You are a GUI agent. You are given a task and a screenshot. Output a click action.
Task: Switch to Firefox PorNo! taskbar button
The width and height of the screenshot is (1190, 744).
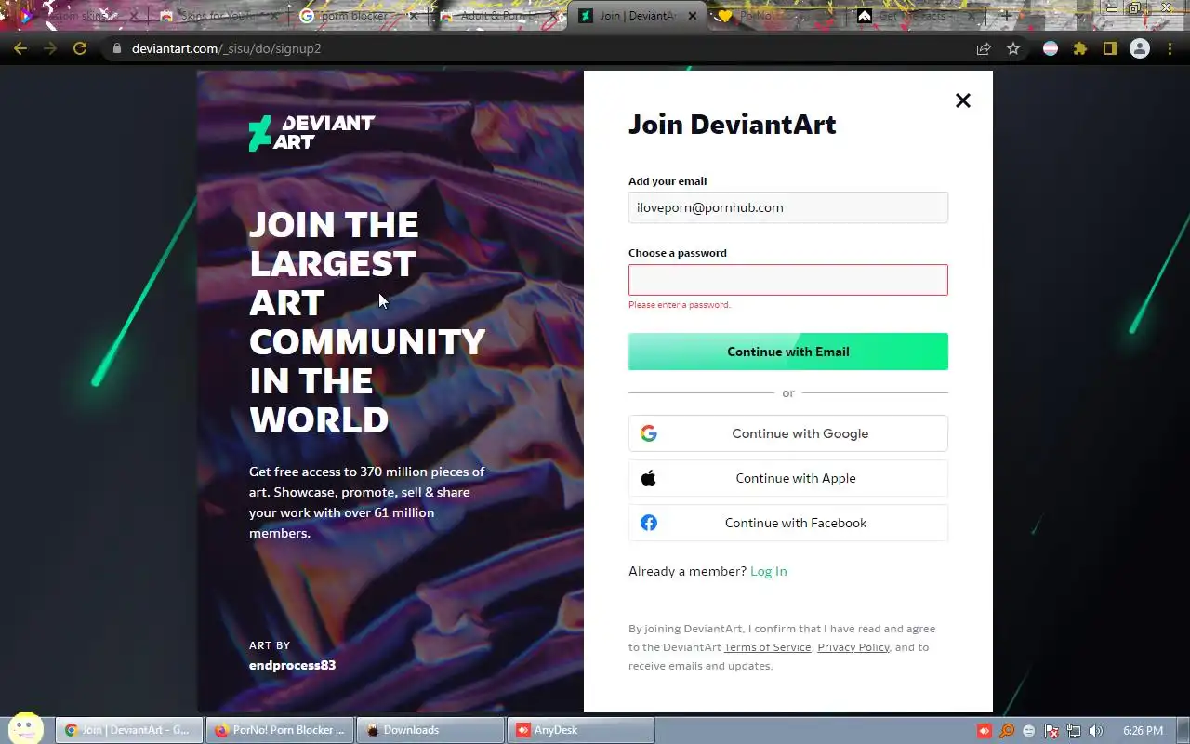[x=281, y=730]
